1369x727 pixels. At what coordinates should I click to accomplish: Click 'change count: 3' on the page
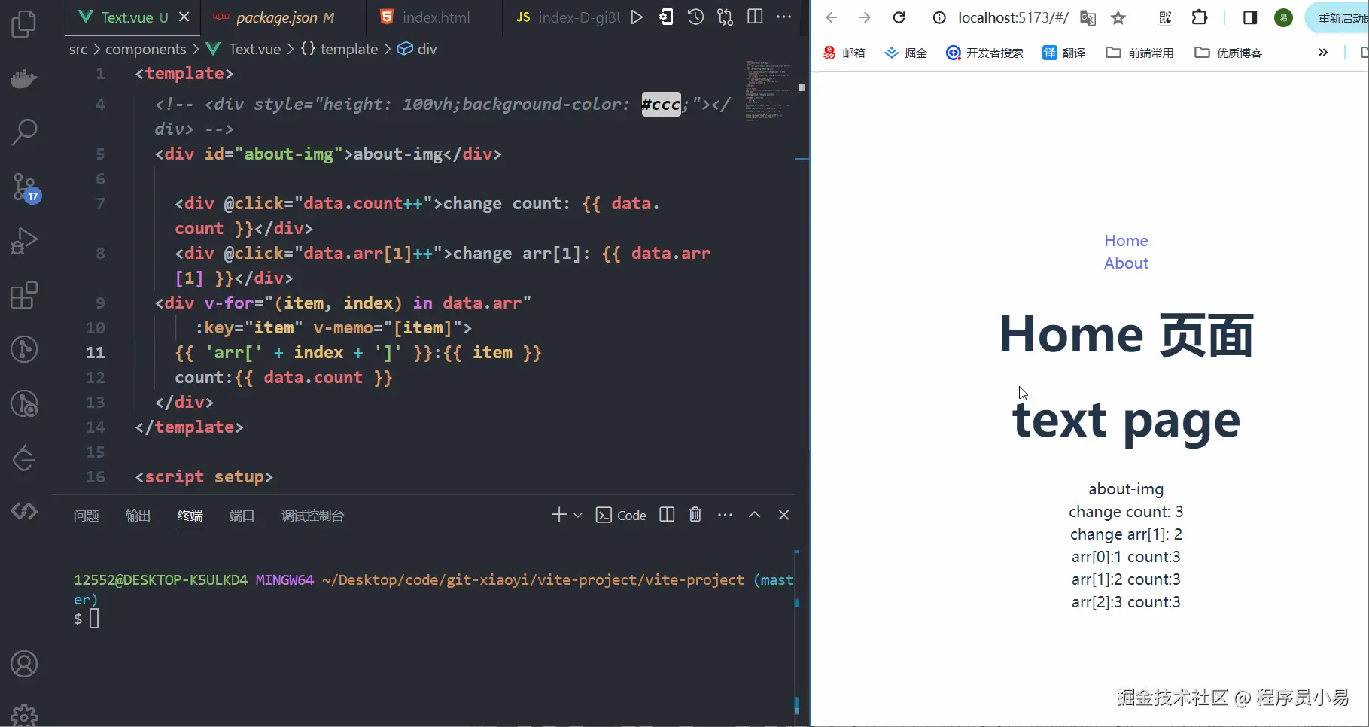[1126, 512]
